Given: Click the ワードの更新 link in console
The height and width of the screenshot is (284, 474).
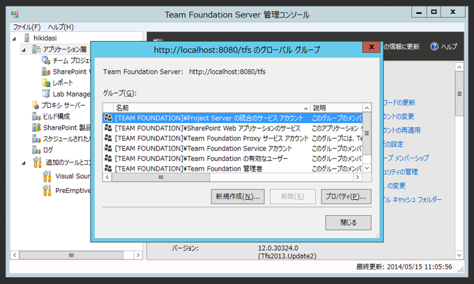Looking at the screenshot, I should (x=399, y=102).
